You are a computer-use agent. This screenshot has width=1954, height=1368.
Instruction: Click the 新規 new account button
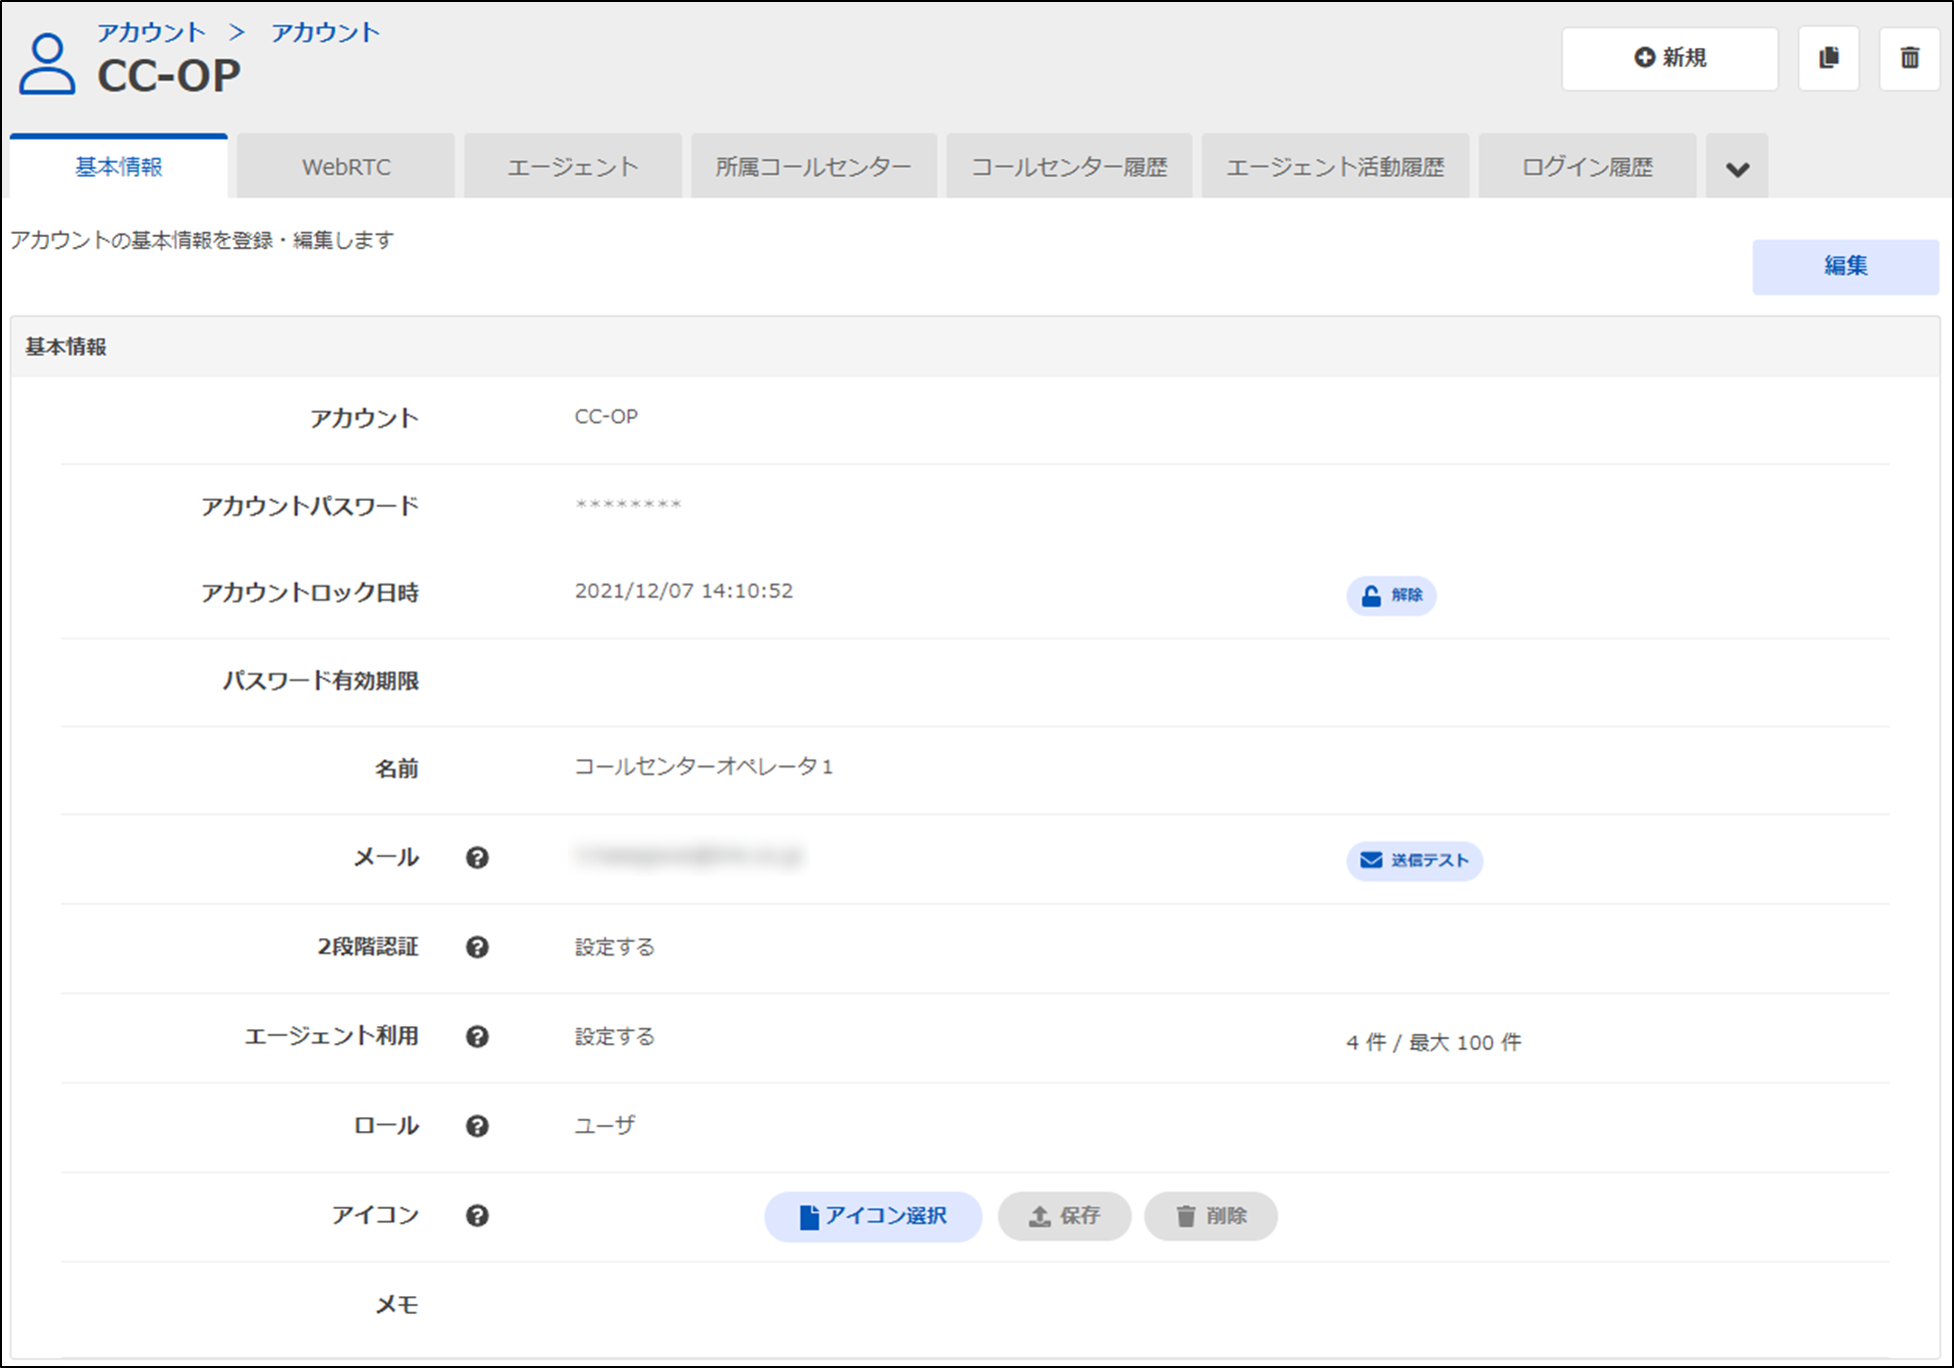[x=1669, y=59]
